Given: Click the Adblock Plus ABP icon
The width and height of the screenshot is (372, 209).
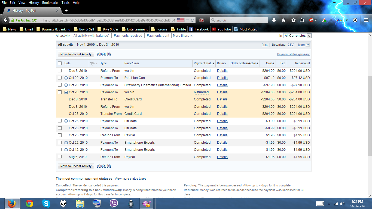Looking at the screenshot, I should click(x=311, y=20).
